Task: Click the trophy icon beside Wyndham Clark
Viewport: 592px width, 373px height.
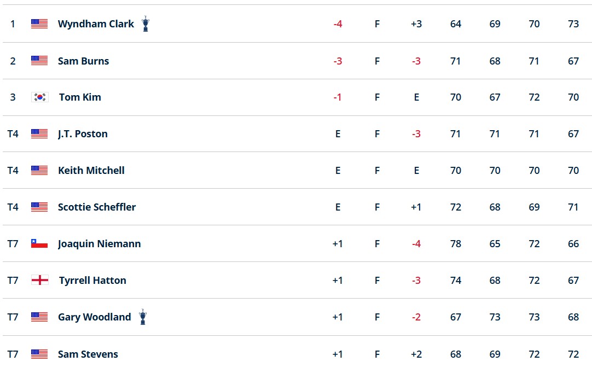Action: click(146, 24)
